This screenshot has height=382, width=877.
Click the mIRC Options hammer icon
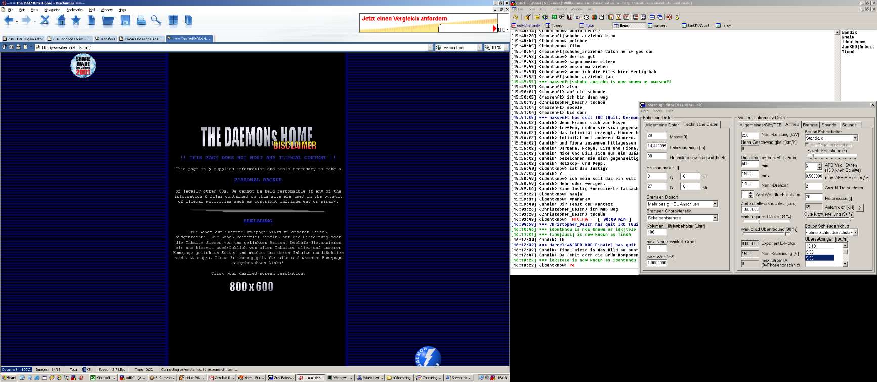click(527, 17)
